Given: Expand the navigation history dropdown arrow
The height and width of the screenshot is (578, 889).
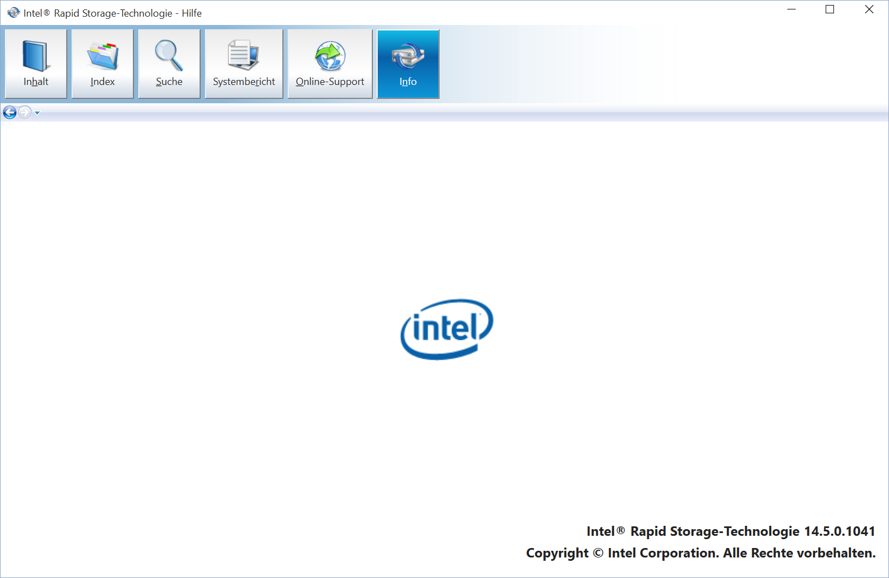Looking at the screenshot, I should (x=37, y=113).
